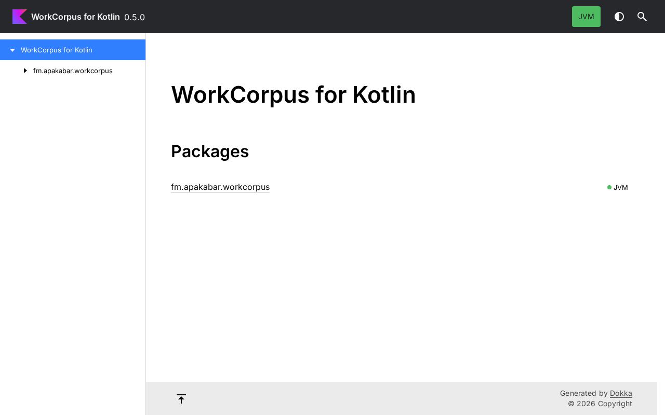Click the Packages heading
This screenshot has height=415, width=665.
pos(210,151)
